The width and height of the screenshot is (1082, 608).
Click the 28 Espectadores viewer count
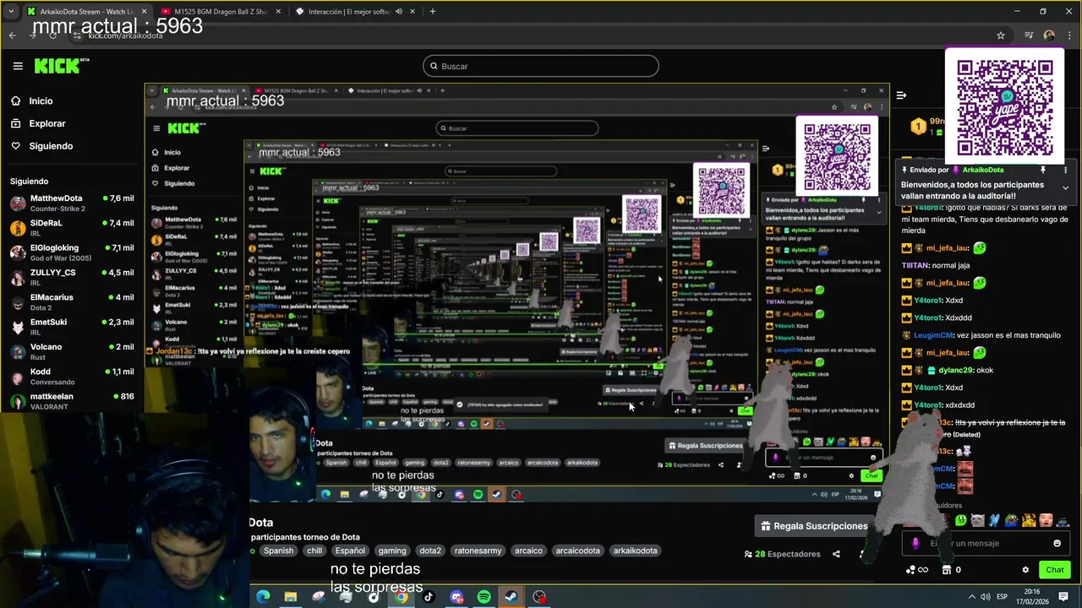[x=782, y=554]
